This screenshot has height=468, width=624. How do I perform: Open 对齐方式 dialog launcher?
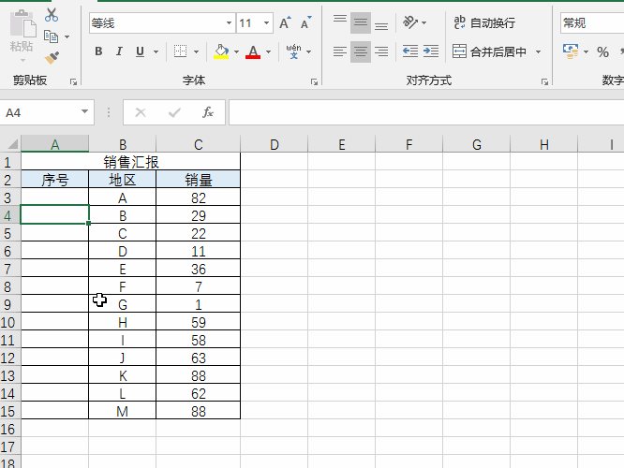[x=544, y=82]
